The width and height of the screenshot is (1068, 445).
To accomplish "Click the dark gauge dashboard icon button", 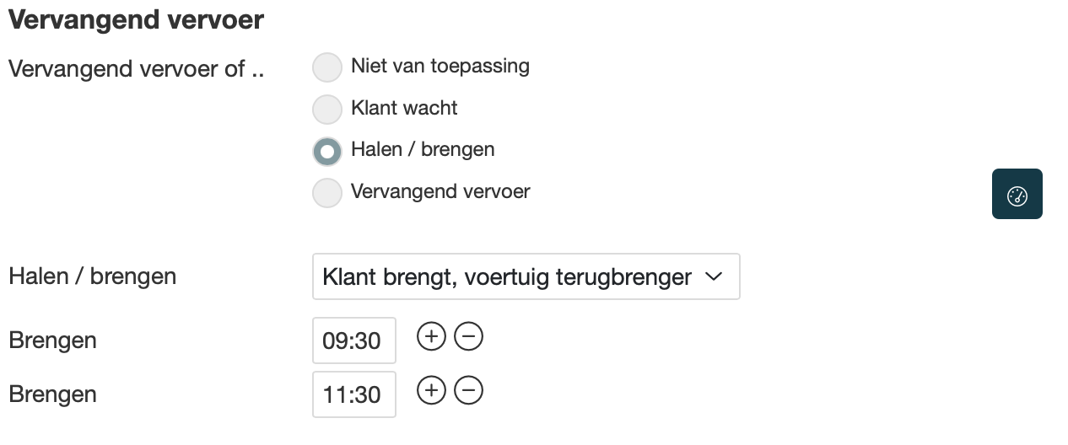I will pyautogui.click(x=1017, y=194).
